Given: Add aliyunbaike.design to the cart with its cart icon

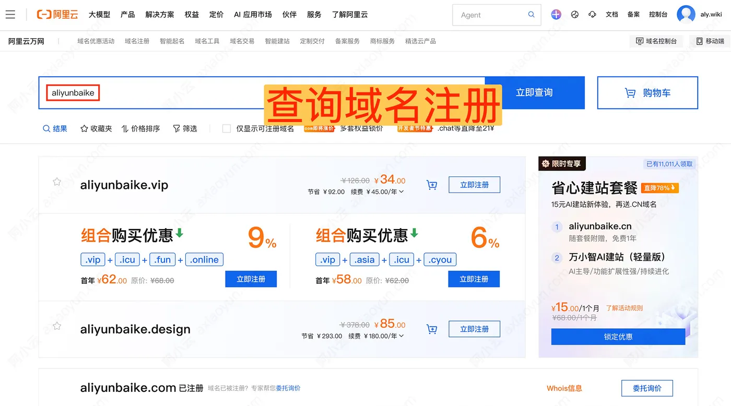Looking at the screenshot, I should tap(432, 329).
